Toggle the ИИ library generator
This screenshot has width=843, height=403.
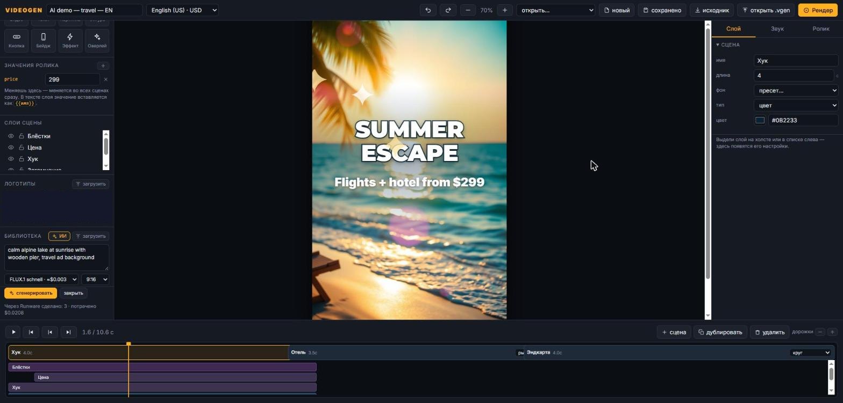tap(59, 236)
